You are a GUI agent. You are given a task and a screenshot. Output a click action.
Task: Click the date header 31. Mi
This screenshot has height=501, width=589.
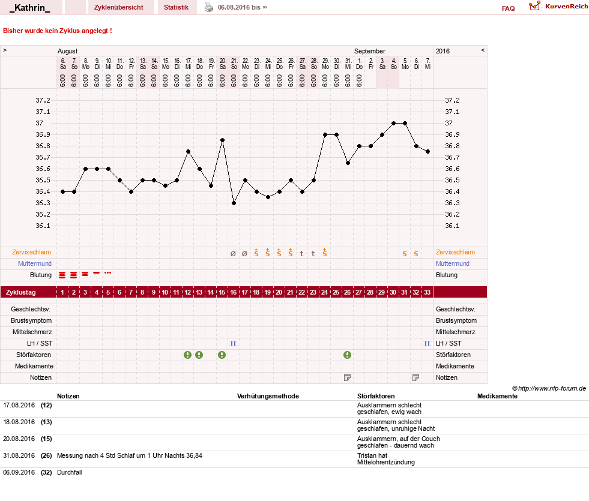click(x=348, y=64)
